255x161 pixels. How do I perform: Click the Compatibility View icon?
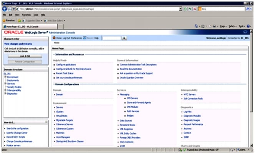(x=185, y=9)
